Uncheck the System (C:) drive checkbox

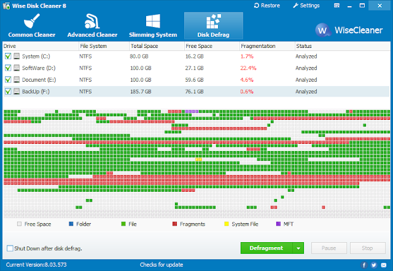pyautogui.click(x=8, y=56)
